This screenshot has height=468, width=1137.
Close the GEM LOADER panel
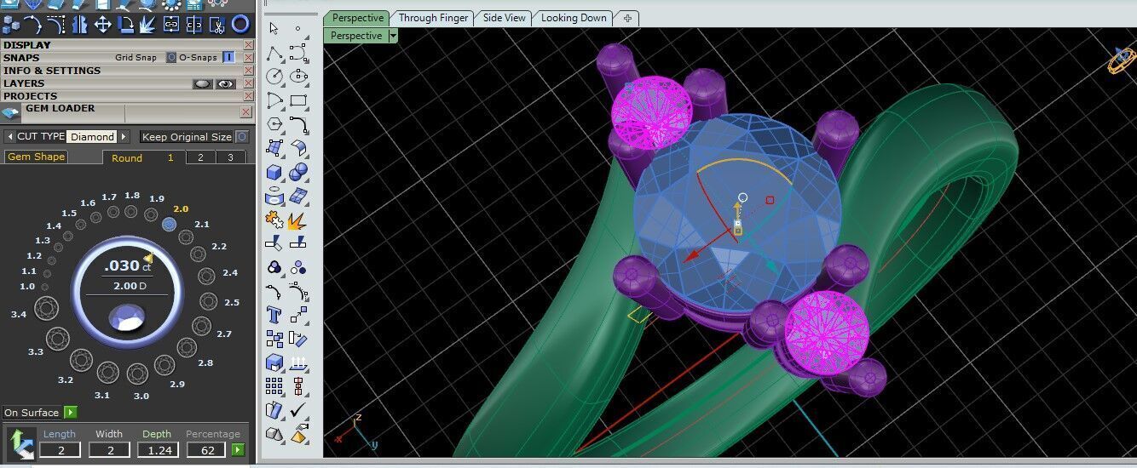pyautogui.click(x=245, y=112)
